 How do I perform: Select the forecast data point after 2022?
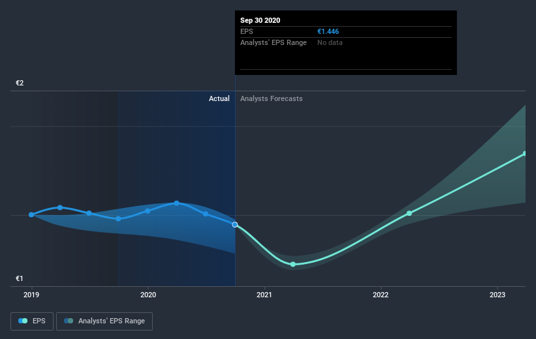[409, 213]
